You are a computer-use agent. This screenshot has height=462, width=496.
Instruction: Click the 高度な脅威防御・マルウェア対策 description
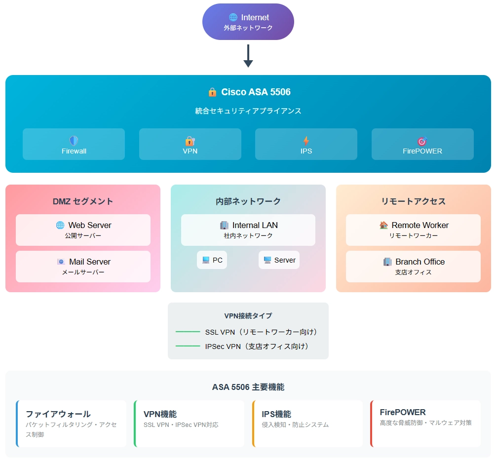tap(426, 423)
